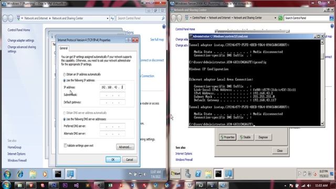This screenshot has width=336, height=189.
Task: Click help icon in Windows 7 Control Panel
Action: [x=164, y=27]
